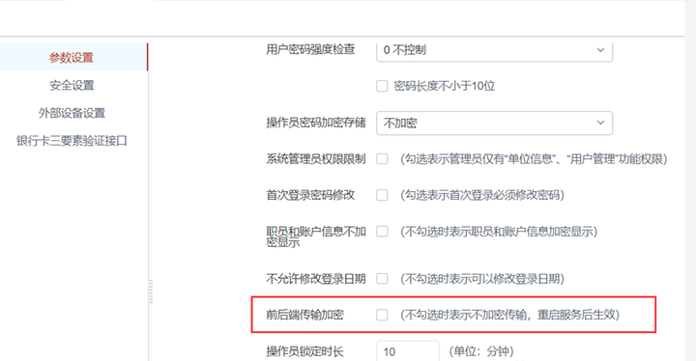
Task: Click the sidebar splitter drag handle
Action: (151, 292)
